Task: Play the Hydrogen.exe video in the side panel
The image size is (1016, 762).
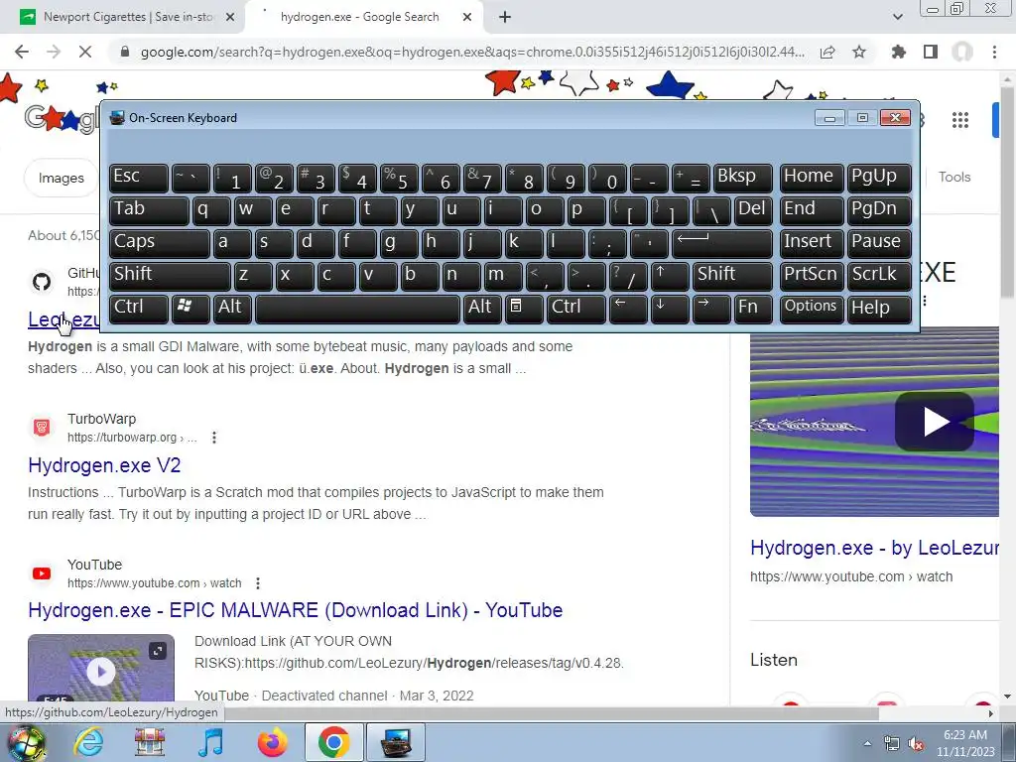Action: [934, 422]
